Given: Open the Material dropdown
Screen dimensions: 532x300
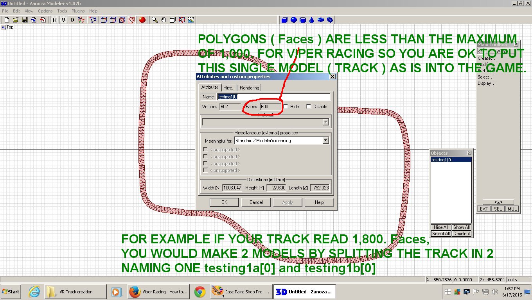Looking at the screenshot, I should tap(326, 122).
